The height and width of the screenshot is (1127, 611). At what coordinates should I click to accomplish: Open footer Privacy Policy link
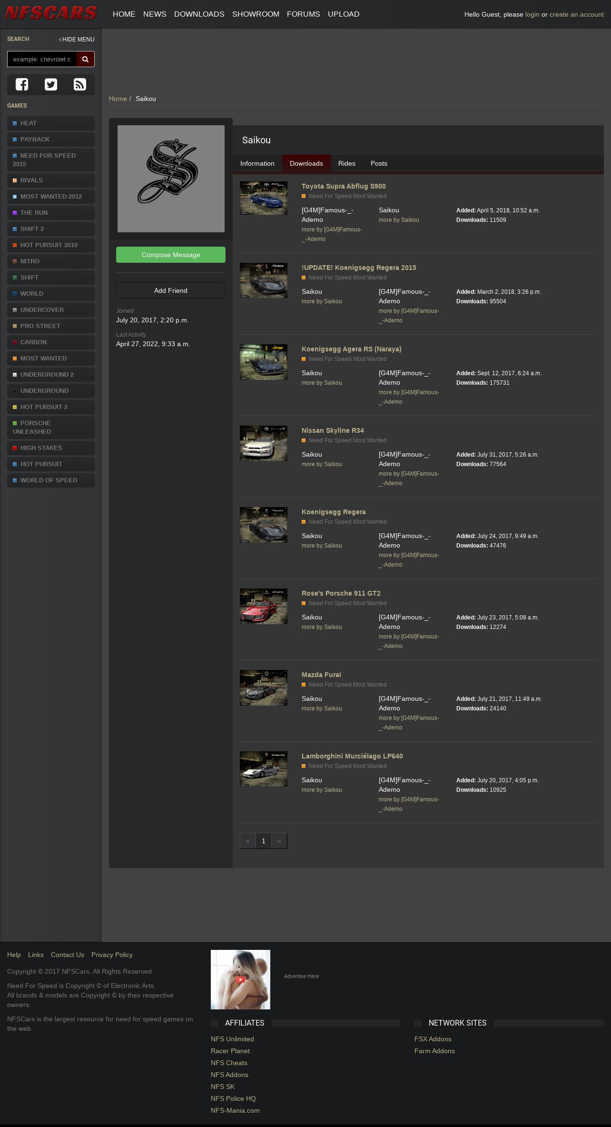(x=112, y=955)
